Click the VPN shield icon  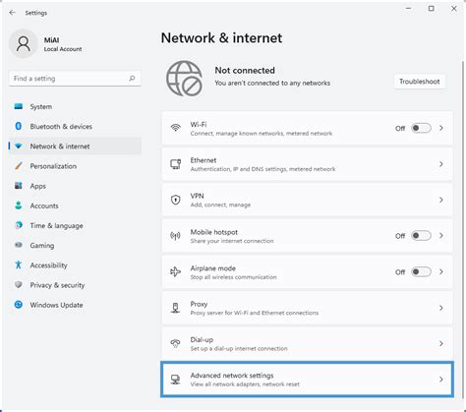click(x=176, y=200)
